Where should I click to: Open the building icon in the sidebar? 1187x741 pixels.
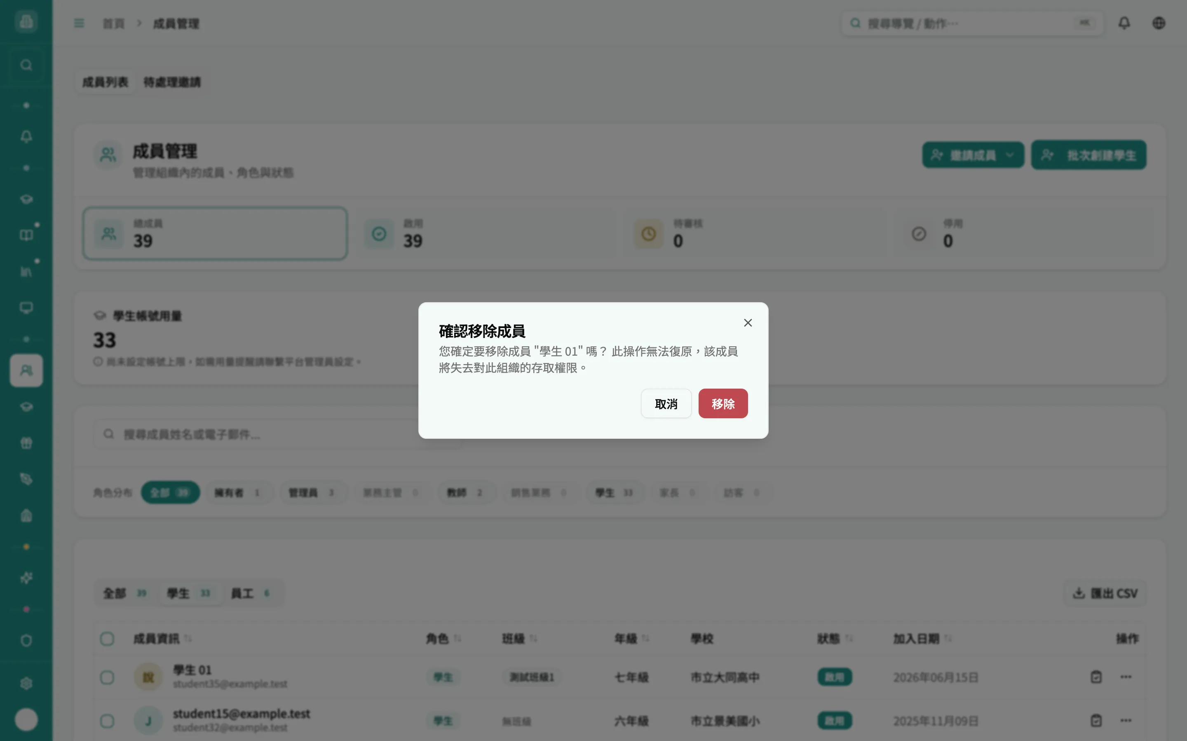(26, 515)
